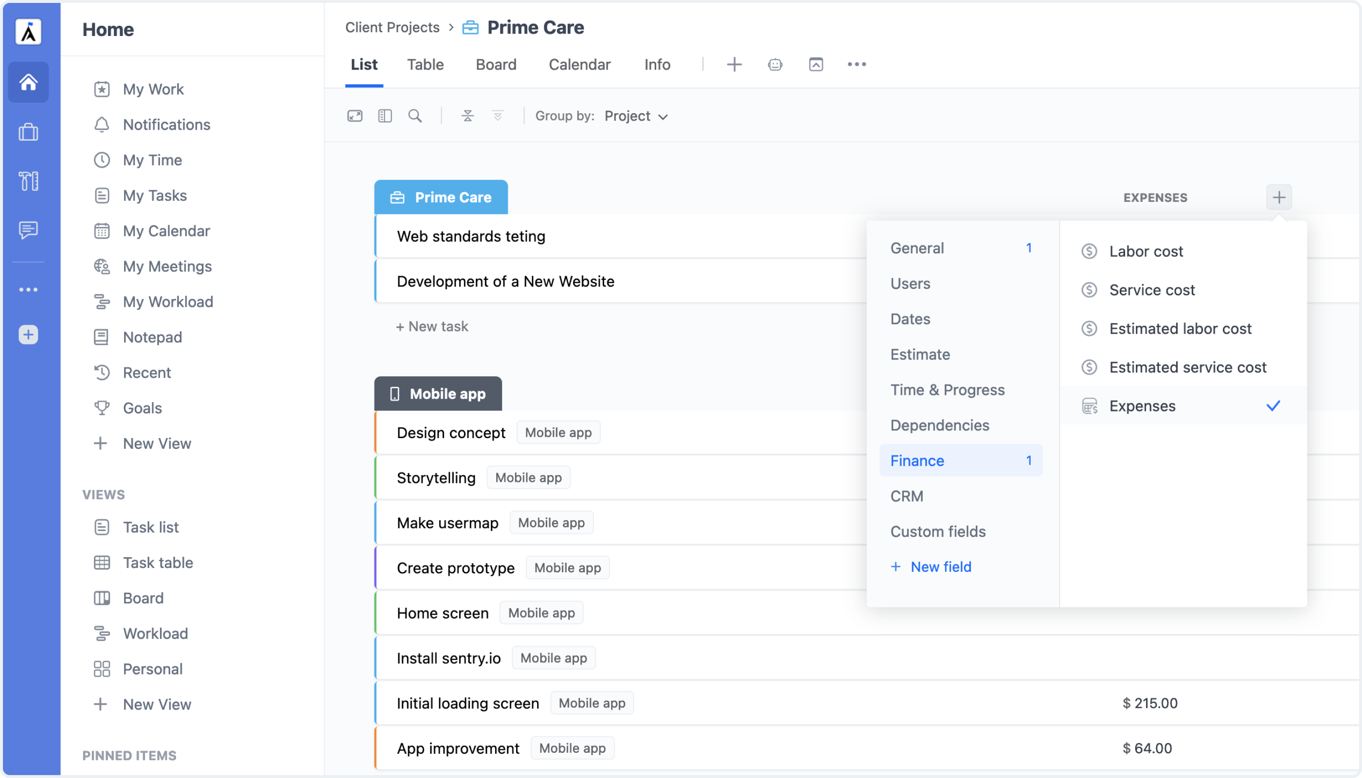Viewport: 1362px width, 778px height.
Task: Click the EXPENSES column header
Action: click(1155, 198)
